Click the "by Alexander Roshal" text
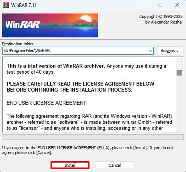The height and width of the screenshot is (172, 186). pyautogui.click(x=164, y=22)
